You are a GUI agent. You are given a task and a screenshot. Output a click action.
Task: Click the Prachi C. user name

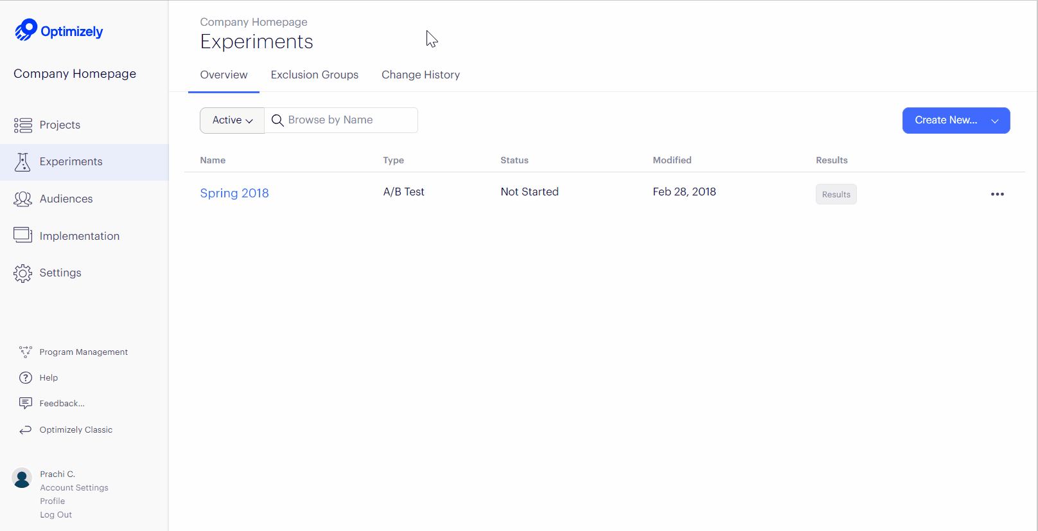click(x=57, y=474)
